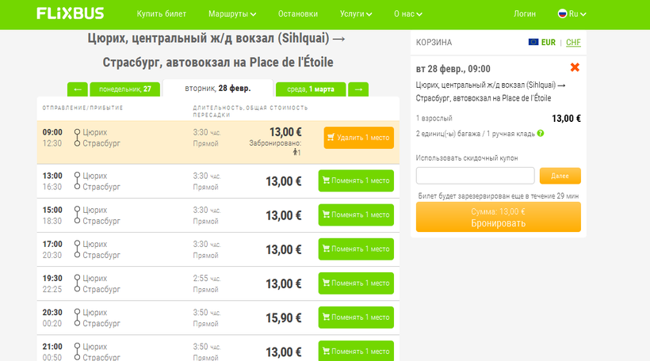The height and width of the screenshot is (361, 650).
Task: Click the EUR currency flag icon
Action: coord(533,43)
